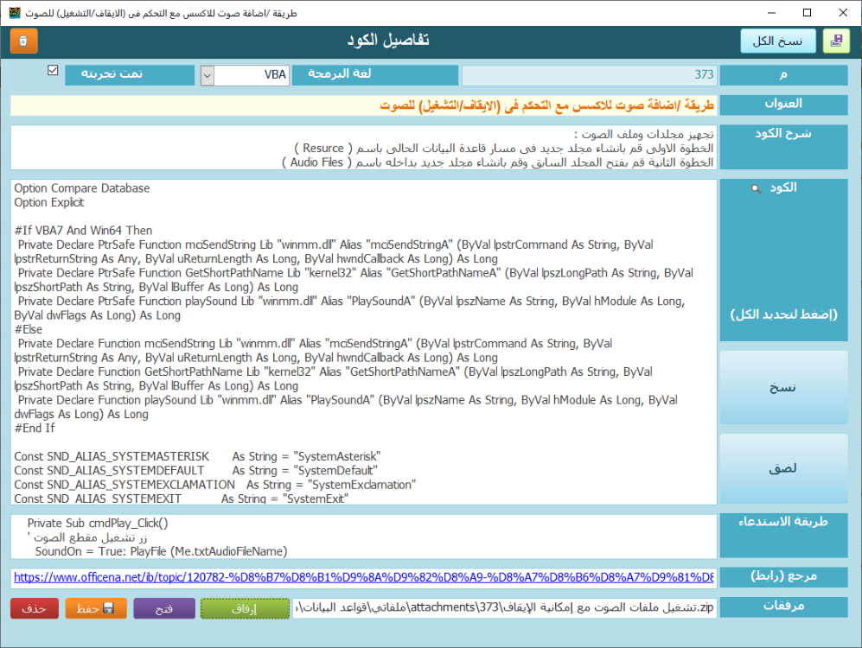Click the '#End If' code line
This screenshot has width=862, height=648.
[x=35, y=429]
